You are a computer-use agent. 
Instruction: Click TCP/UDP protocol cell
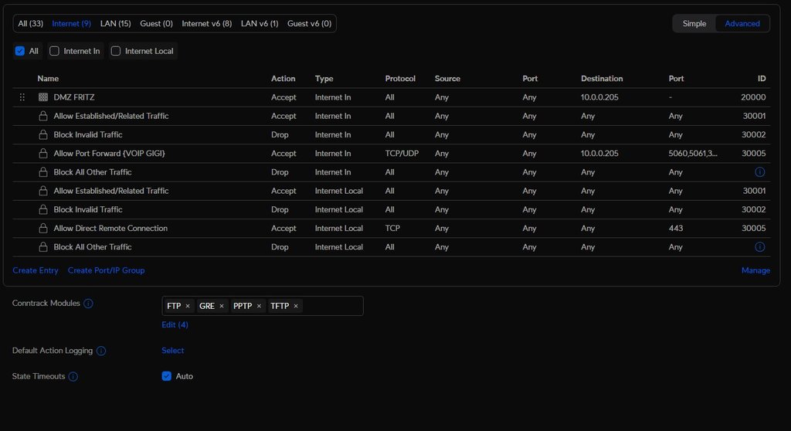[x=402, y=153]
